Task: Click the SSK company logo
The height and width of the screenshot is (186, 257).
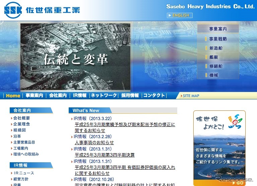Action: point(13,10)
